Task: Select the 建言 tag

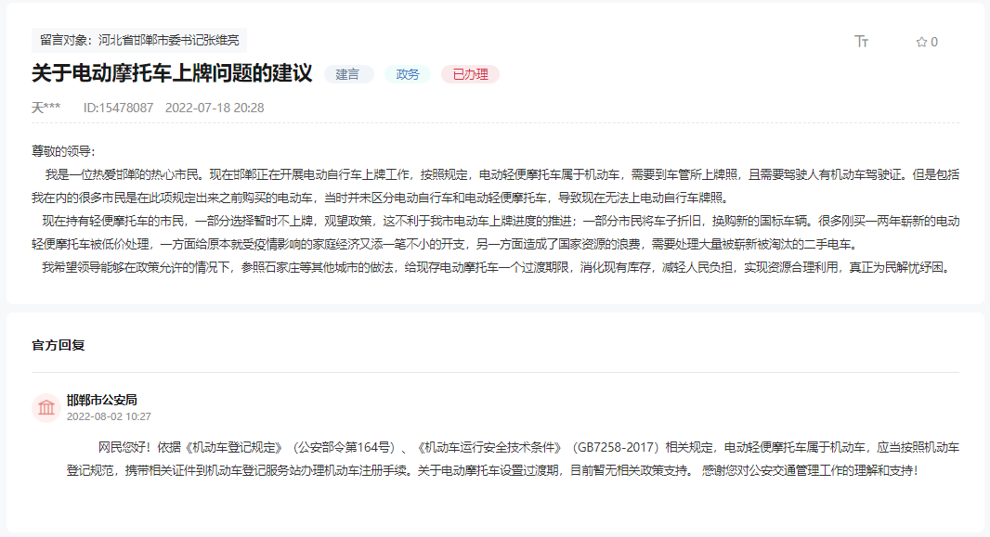Action: point(348,74)
